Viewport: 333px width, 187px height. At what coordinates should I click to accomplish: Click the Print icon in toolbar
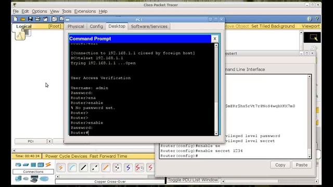pos(38,19)
